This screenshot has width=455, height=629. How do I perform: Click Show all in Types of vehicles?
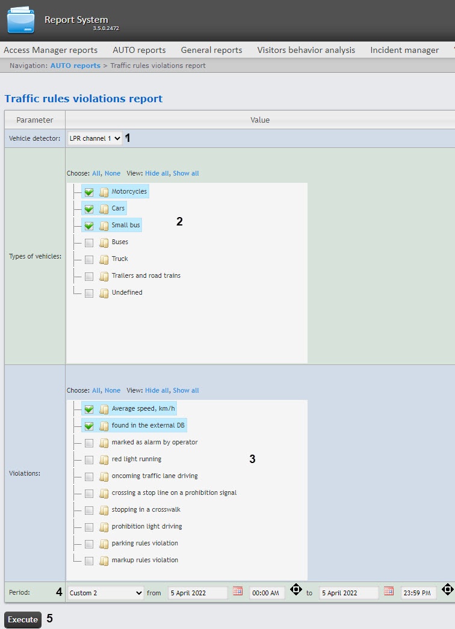[x=185, y=173]
